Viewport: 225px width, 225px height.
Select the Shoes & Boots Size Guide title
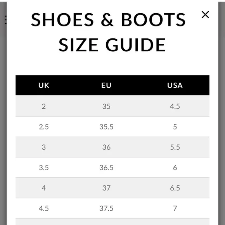click(x=108, y=32)
